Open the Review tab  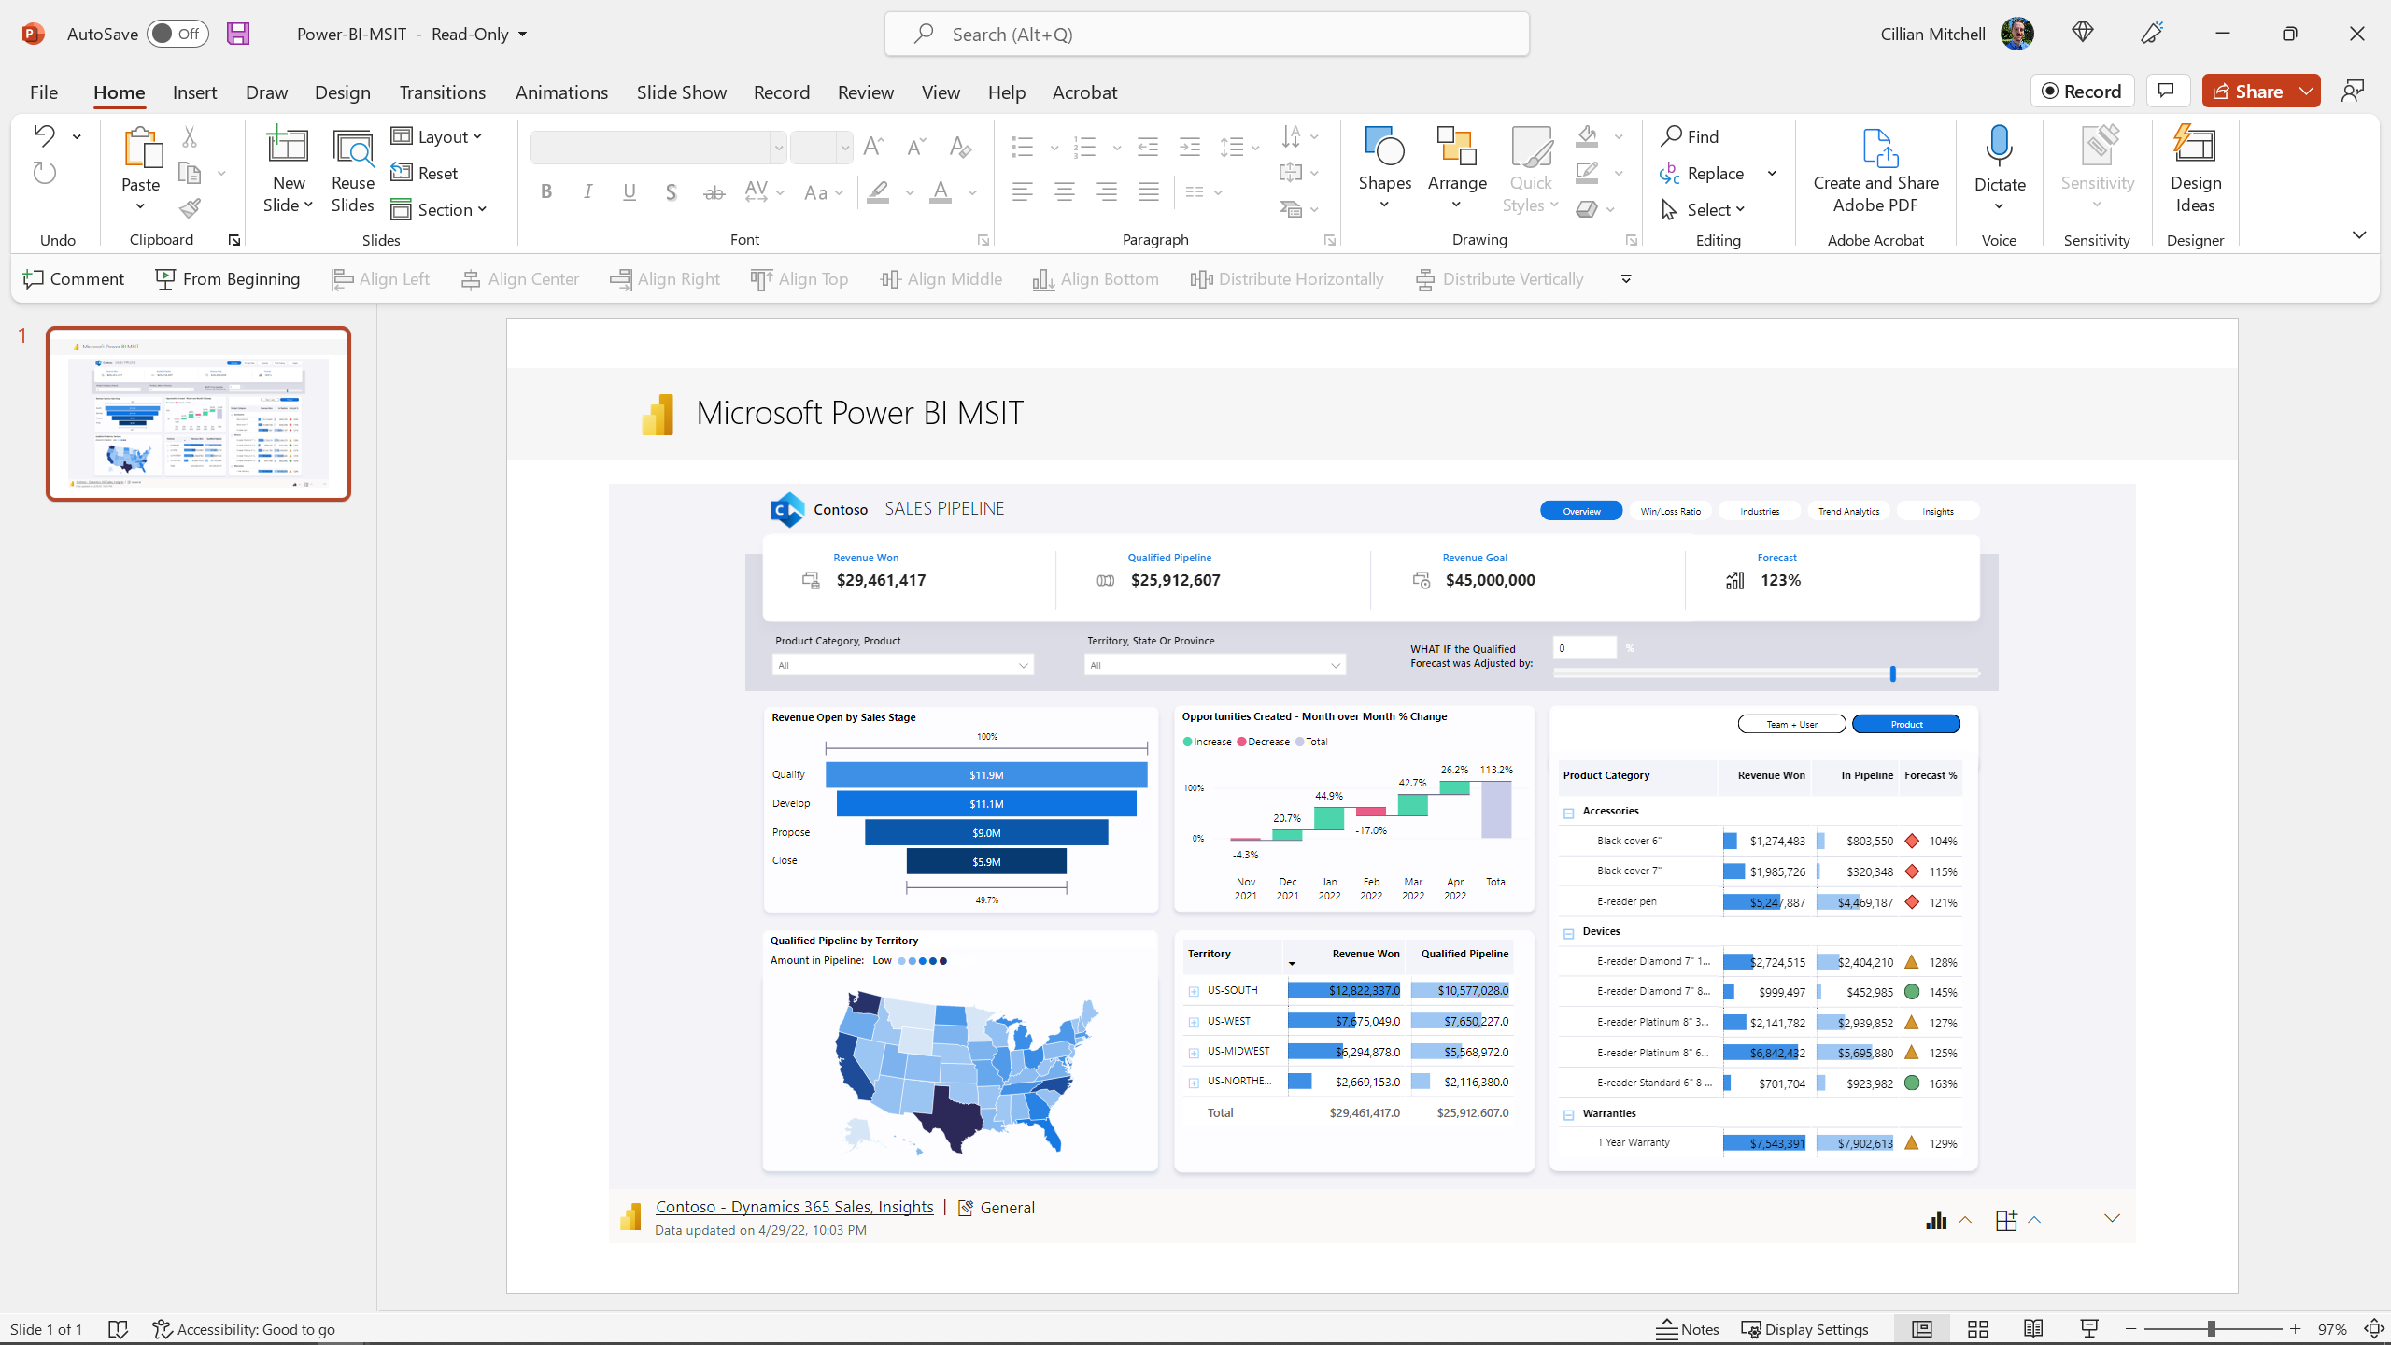864,92
